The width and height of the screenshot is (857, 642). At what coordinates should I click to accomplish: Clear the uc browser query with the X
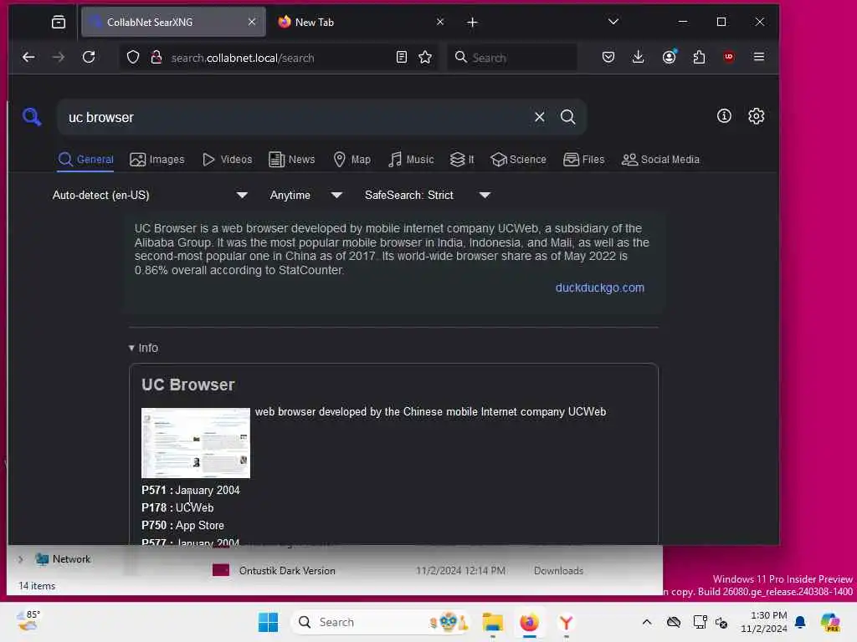(x=540, y=117)
